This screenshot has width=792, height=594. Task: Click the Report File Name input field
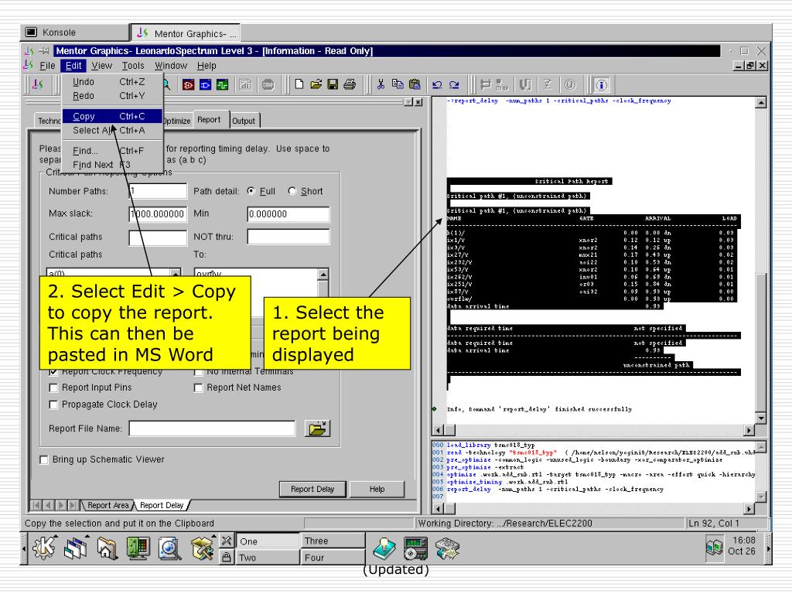212,428
